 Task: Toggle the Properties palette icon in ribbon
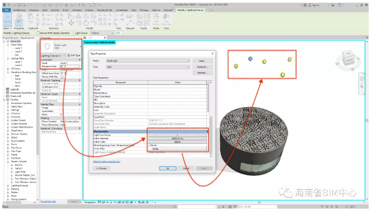click(19, 23)
